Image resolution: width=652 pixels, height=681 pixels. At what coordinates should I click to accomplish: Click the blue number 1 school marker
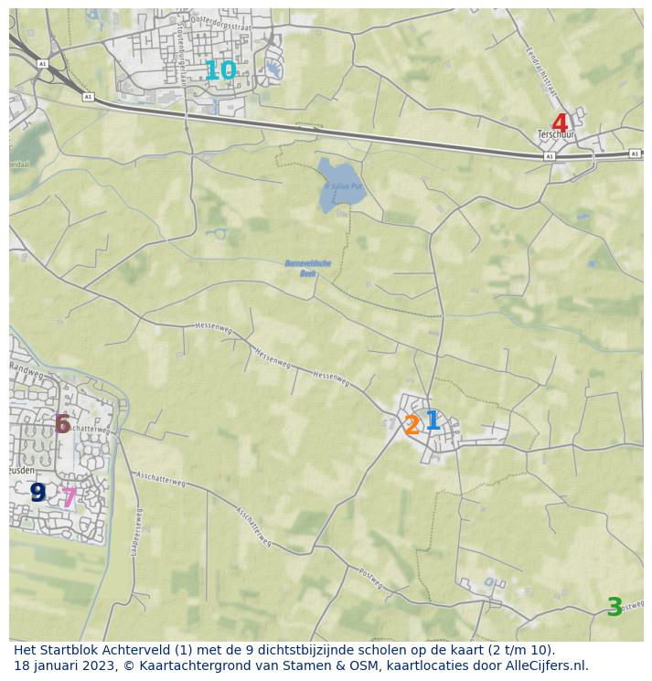(433, 420)
